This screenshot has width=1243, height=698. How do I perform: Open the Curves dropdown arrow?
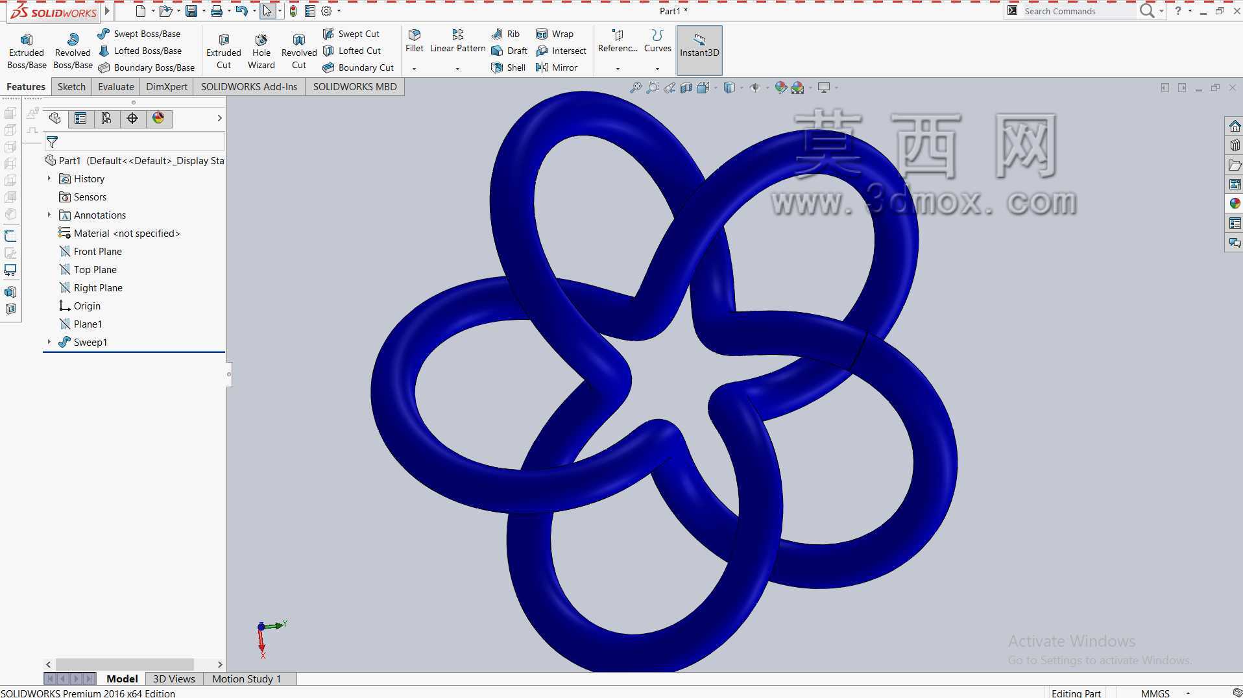coord(657,69)
